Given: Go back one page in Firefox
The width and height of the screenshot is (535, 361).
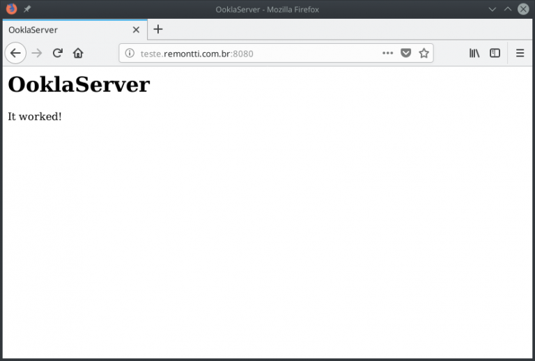Looking at the screenshot, I should click(15, 53).
